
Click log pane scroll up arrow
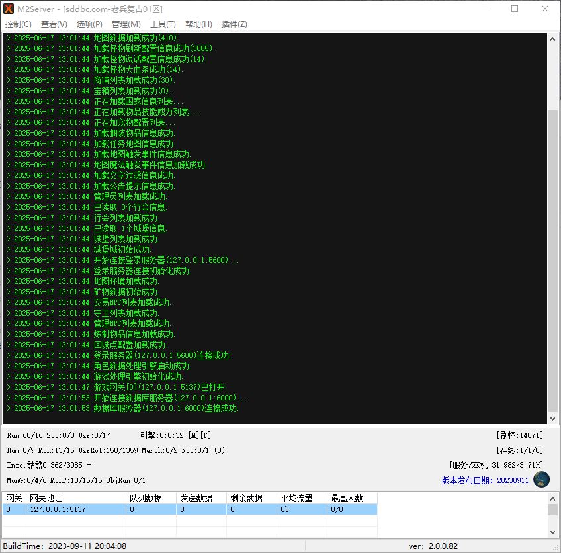click(552, 39)
